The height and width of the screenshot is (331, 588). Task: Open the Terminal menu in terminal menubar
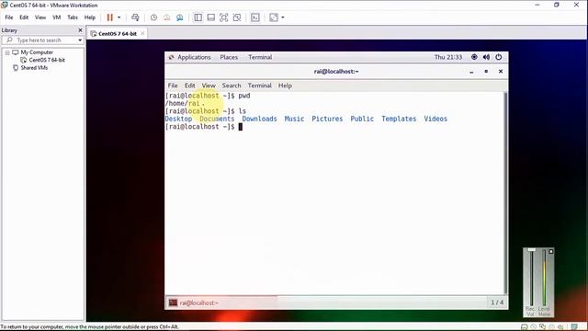pyautogui.click(x=259, y=86)
